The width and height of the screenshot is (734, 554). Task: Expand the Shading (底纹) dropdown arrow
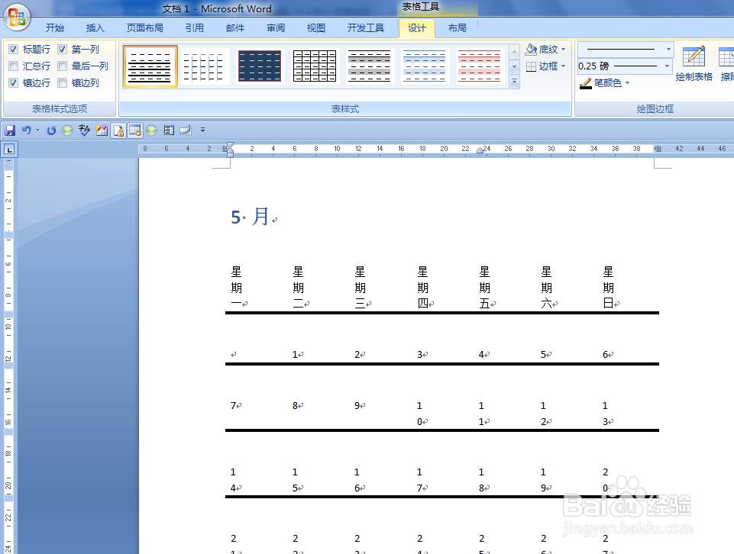[x=563, y=50]
